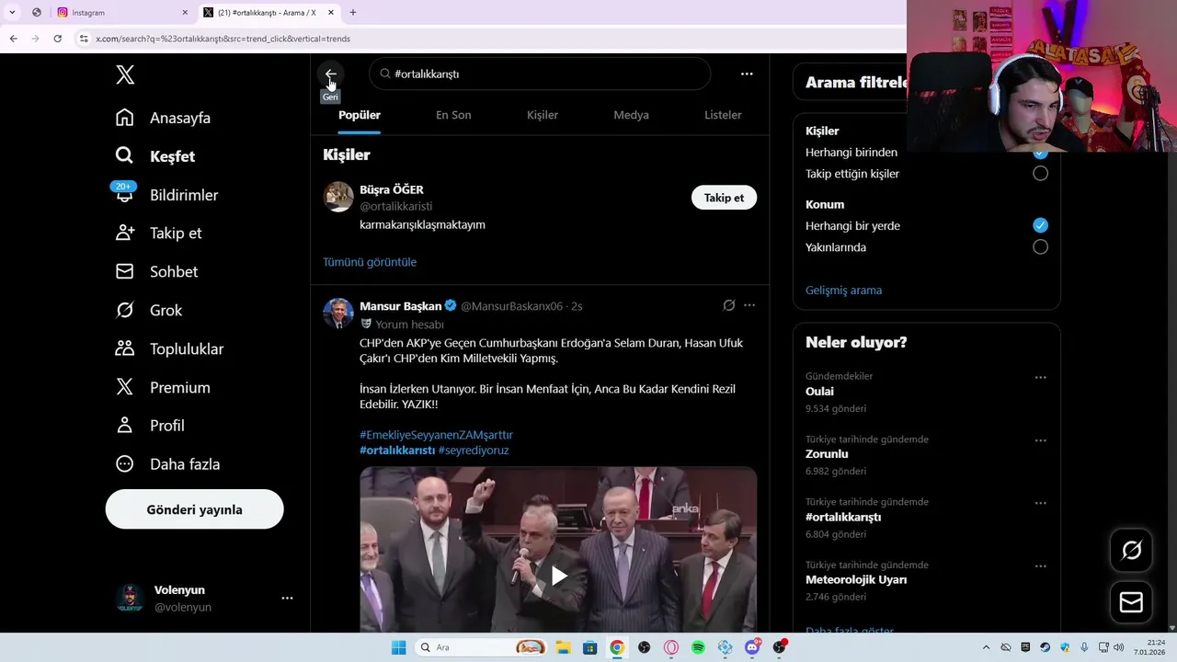Go back with the Geri arrow
The width and height of the screenshot is (1177, 662).
pyautogui.click(x=331, y=74)
